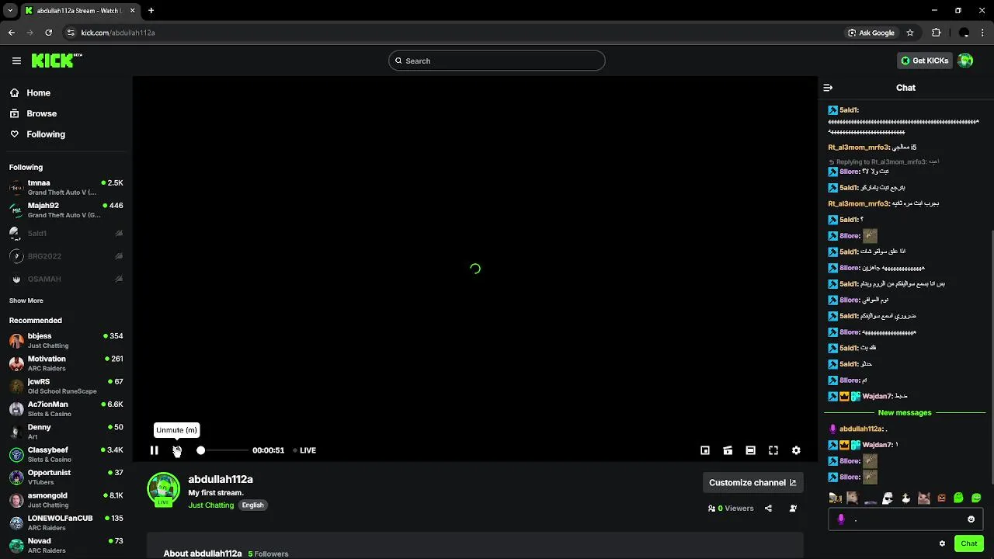
Task: Click Get KICKs button
Action: tap(924, 61)
